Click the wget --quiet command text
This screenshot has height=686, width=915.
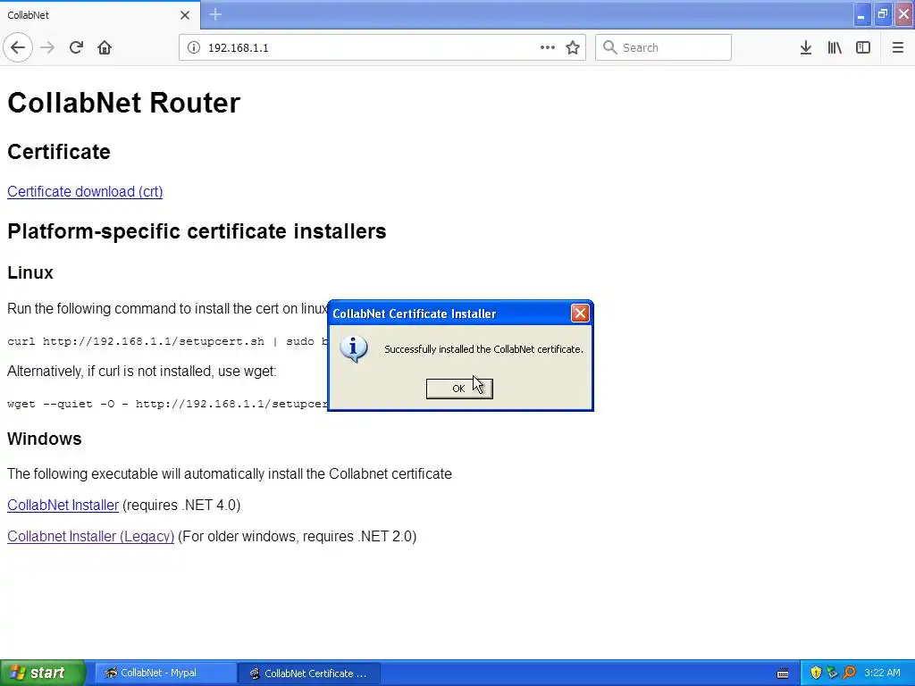pyautogui.click(x=168, y=404)
